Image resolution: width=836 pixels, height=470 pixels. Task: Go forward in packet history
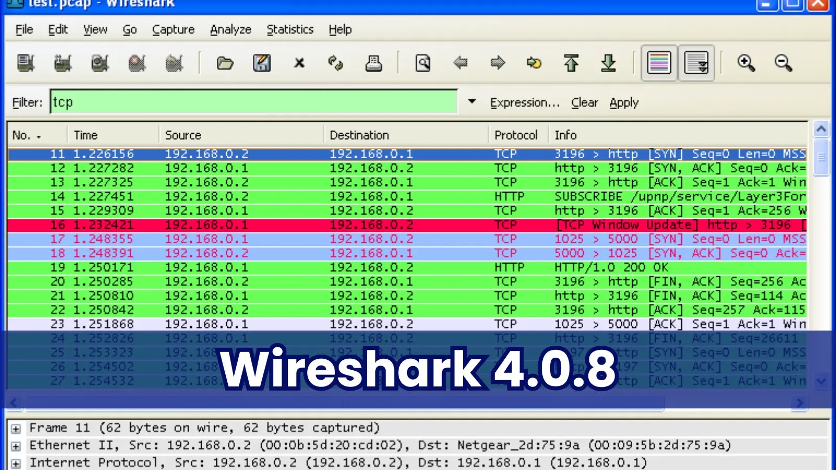497,63
